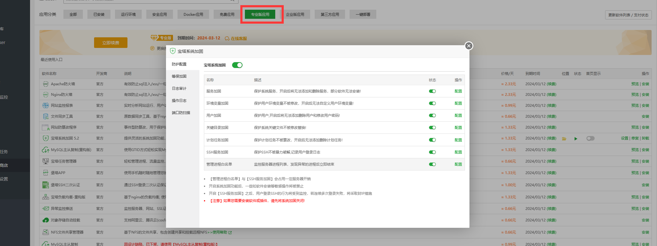Toggle 服务加固 status switch
The height and width of the screenshot is (246, 657).
point(432,91)
